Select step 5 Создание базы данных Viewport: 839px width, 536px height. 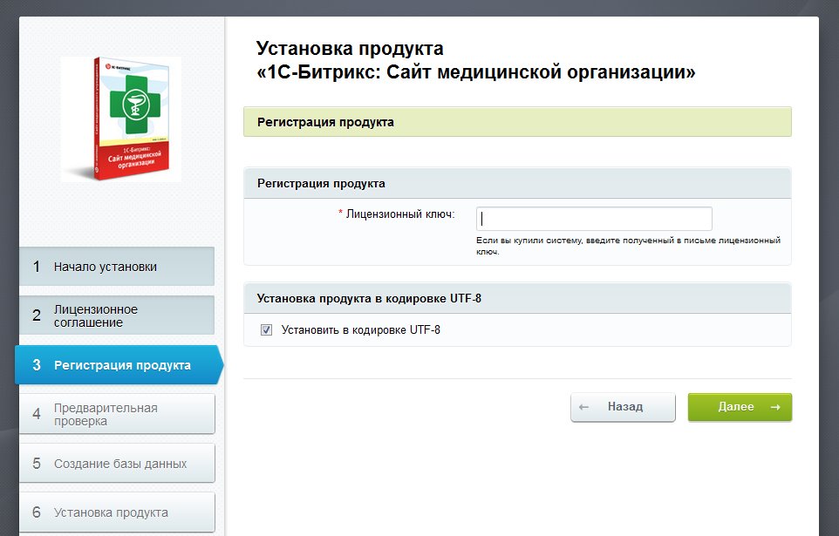click(117, 464)
